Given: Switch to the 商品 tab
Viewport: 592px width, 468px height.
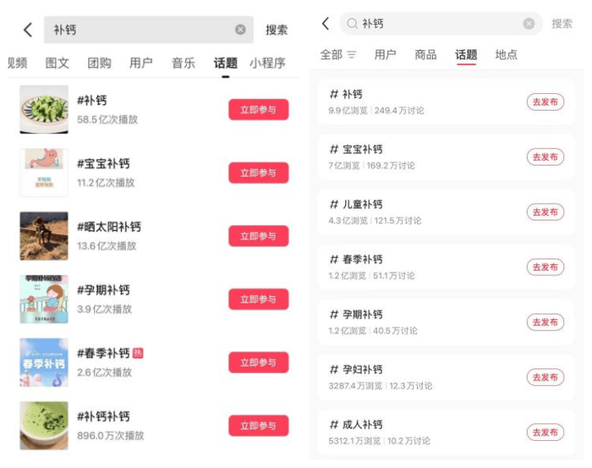Looking at the screenshot, I should tap(425, 55).
